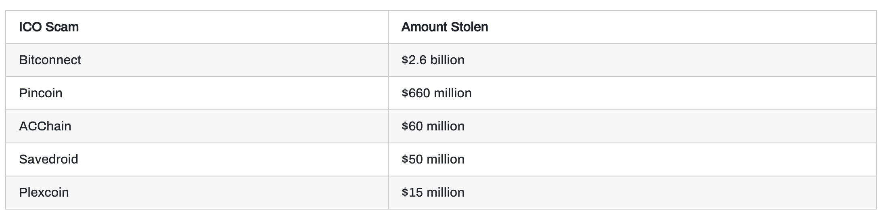Select the ACChain name cell

coord(45,126)
